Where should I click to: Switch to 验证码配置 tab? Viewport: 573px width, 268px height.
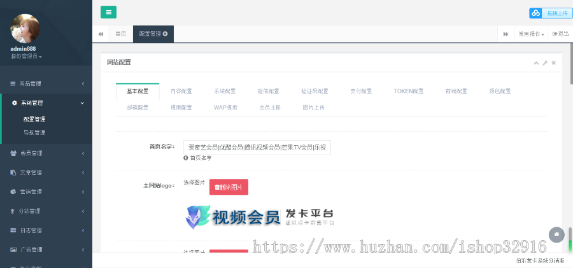[x=315, y=92]
